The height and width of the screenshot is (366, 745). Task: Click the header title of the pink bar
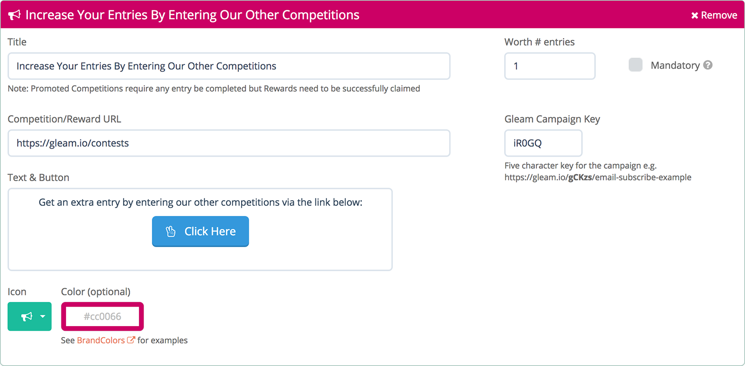pyautogui.click(x=192, y=15)
